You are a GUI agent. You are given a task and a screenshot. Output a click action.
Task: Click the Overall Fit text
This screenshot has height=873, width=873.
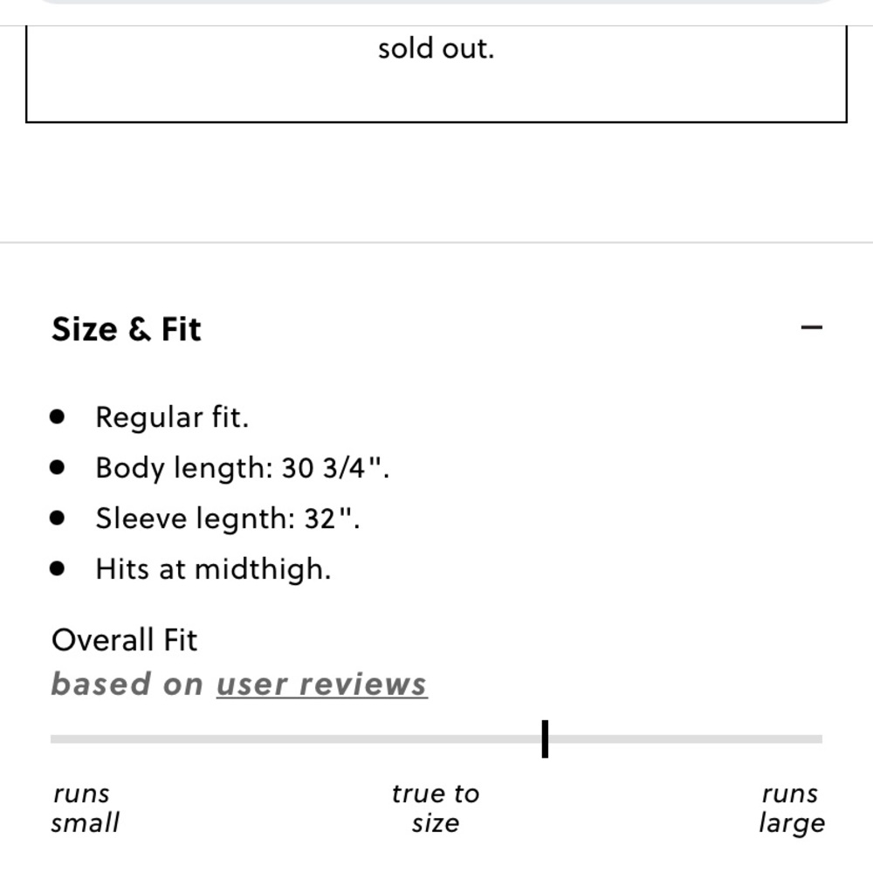coord(126,640)
